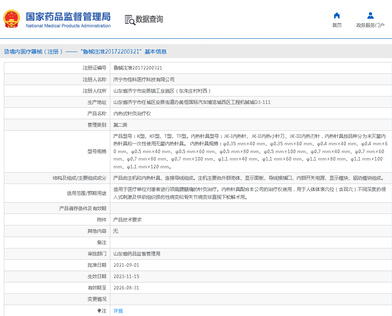Click the 注册证编号 field label
Image resolution: width=392 pixels, height=316 pixels.
95,68
